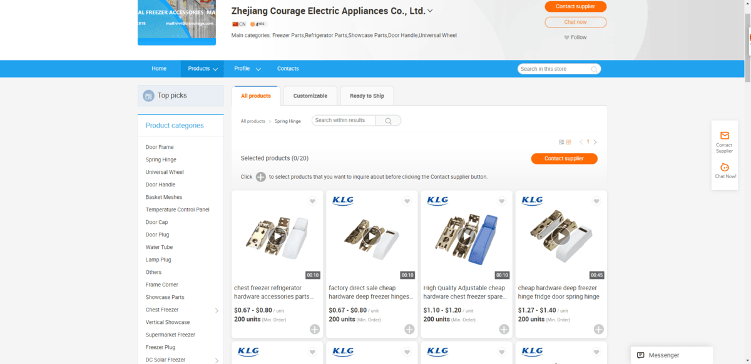Select chest freezer refrigerator hardware product with plus
751x364 pixels.
(x=315, y=329)
